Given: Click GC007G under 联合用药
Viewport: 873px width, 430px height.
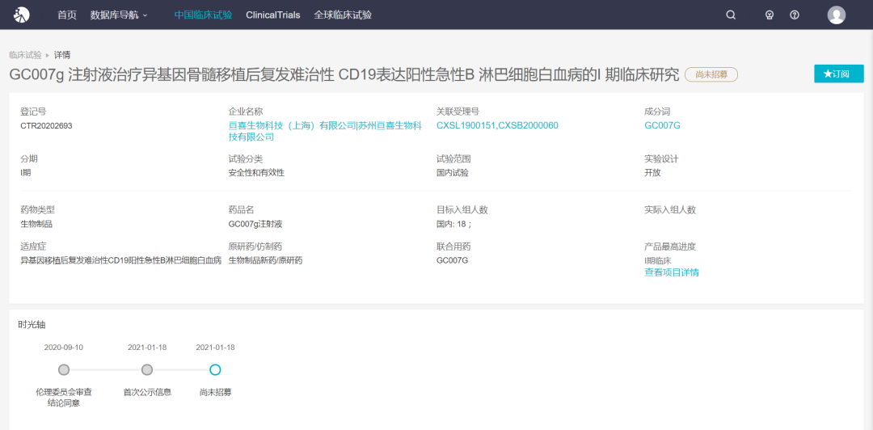Looking at the screenshot, I should pyautogui.click(x=452, y=260).
